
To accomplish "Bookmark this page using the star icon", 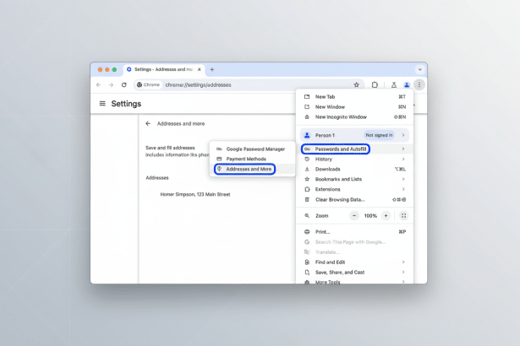I will pyautogui.click(x=357, y=85).
